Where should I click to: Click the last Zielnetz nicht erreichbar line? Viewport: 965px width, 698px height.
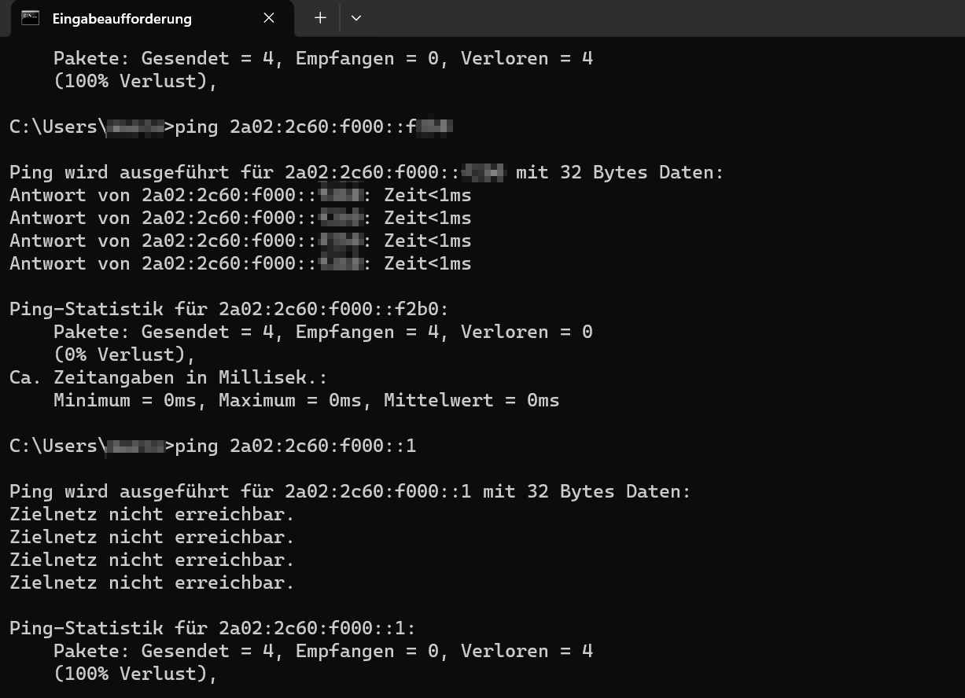tap(152, 582)
